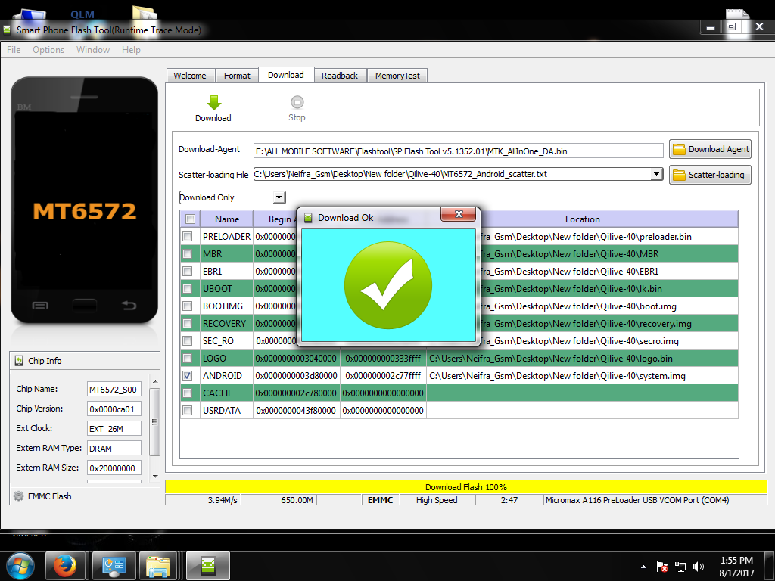Switch to the Readback tab
The height and width of the screenshot is (581, 775).
[x=339, y=76]
